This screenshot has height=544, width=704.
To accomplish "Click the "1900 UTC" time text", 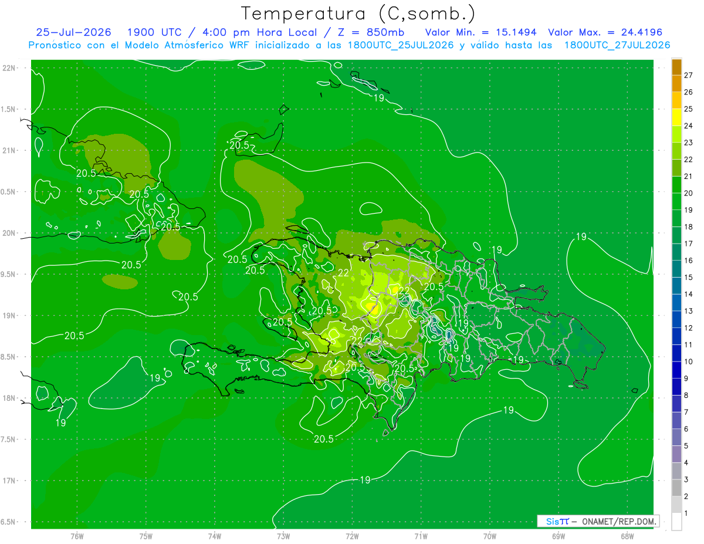I will tap(155, 32).
